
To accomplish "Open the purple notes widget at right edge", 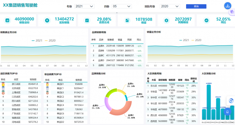I will point(232,12).
